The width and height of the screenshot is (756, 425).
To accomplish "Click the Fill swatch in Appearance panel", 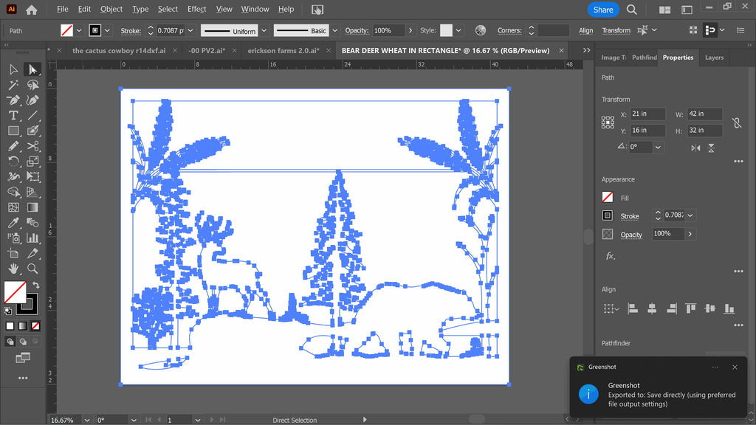I will [608, 197].
